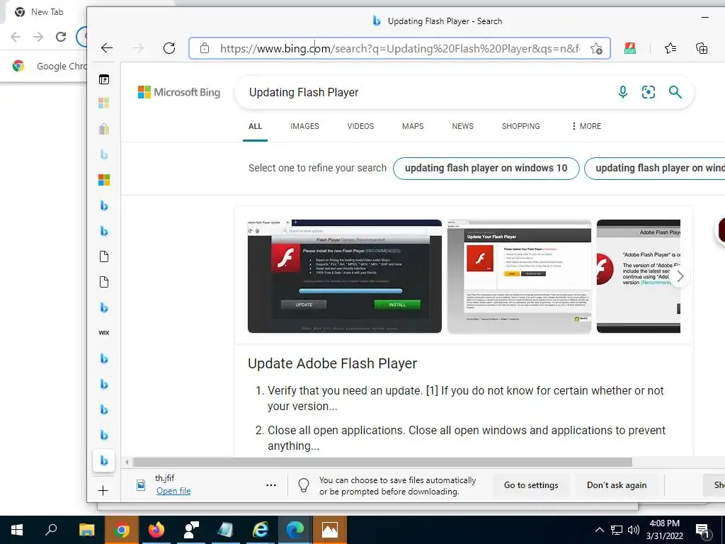Search by voice with microphone icon

pos(623,92)
